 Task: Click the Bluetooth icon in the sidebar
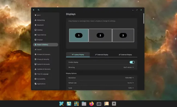point(35,25)
